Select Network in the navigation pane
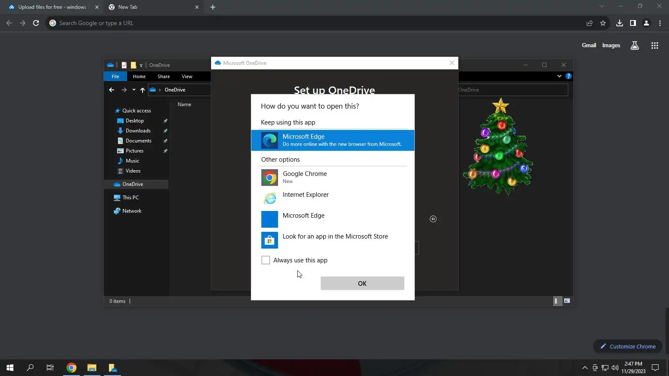 tap(132, 211)
